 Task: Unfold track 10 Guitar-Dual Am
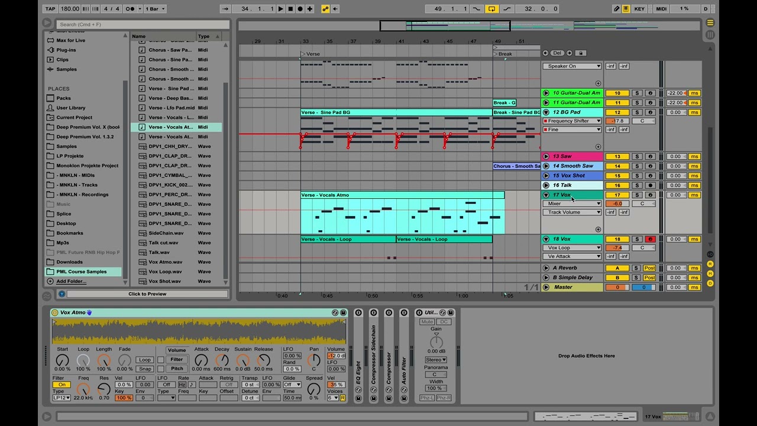tap(546, 93)
